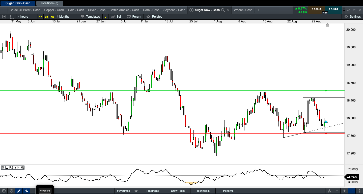Click the search icon in the Sugar Raw tab
The height and width of the screenshot is (194, 363).
pyautogui.click(x=223, y=10)
